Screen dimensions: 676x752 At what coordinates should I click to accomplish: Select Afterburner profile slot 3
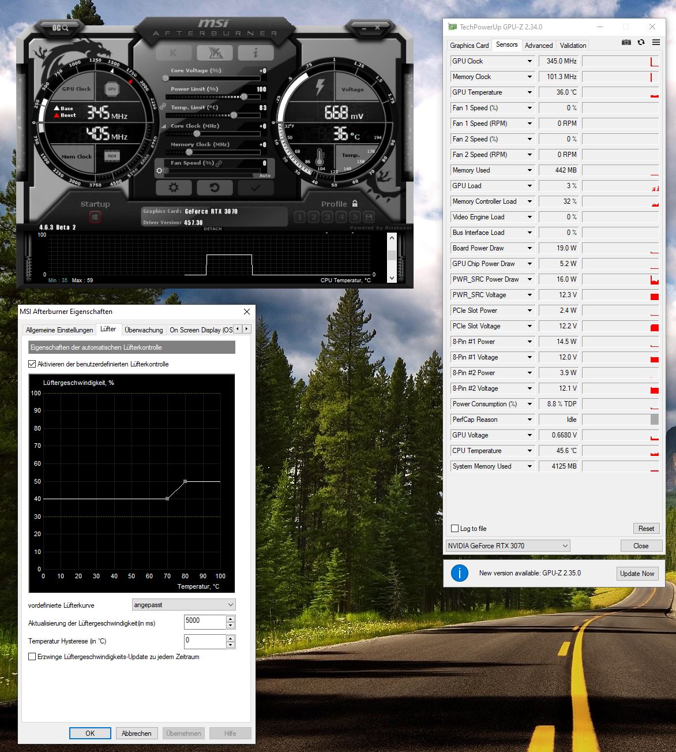[327, 217]
